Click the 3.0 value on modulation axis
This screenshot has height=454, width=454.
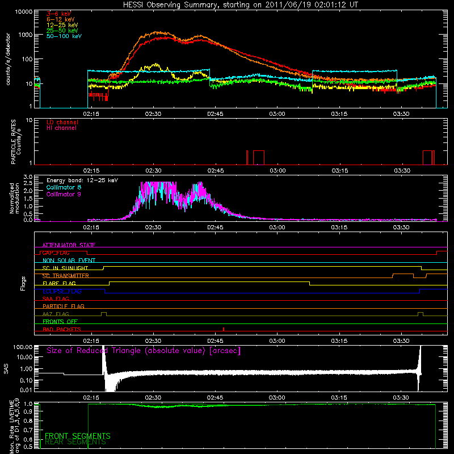coord(28,177)
